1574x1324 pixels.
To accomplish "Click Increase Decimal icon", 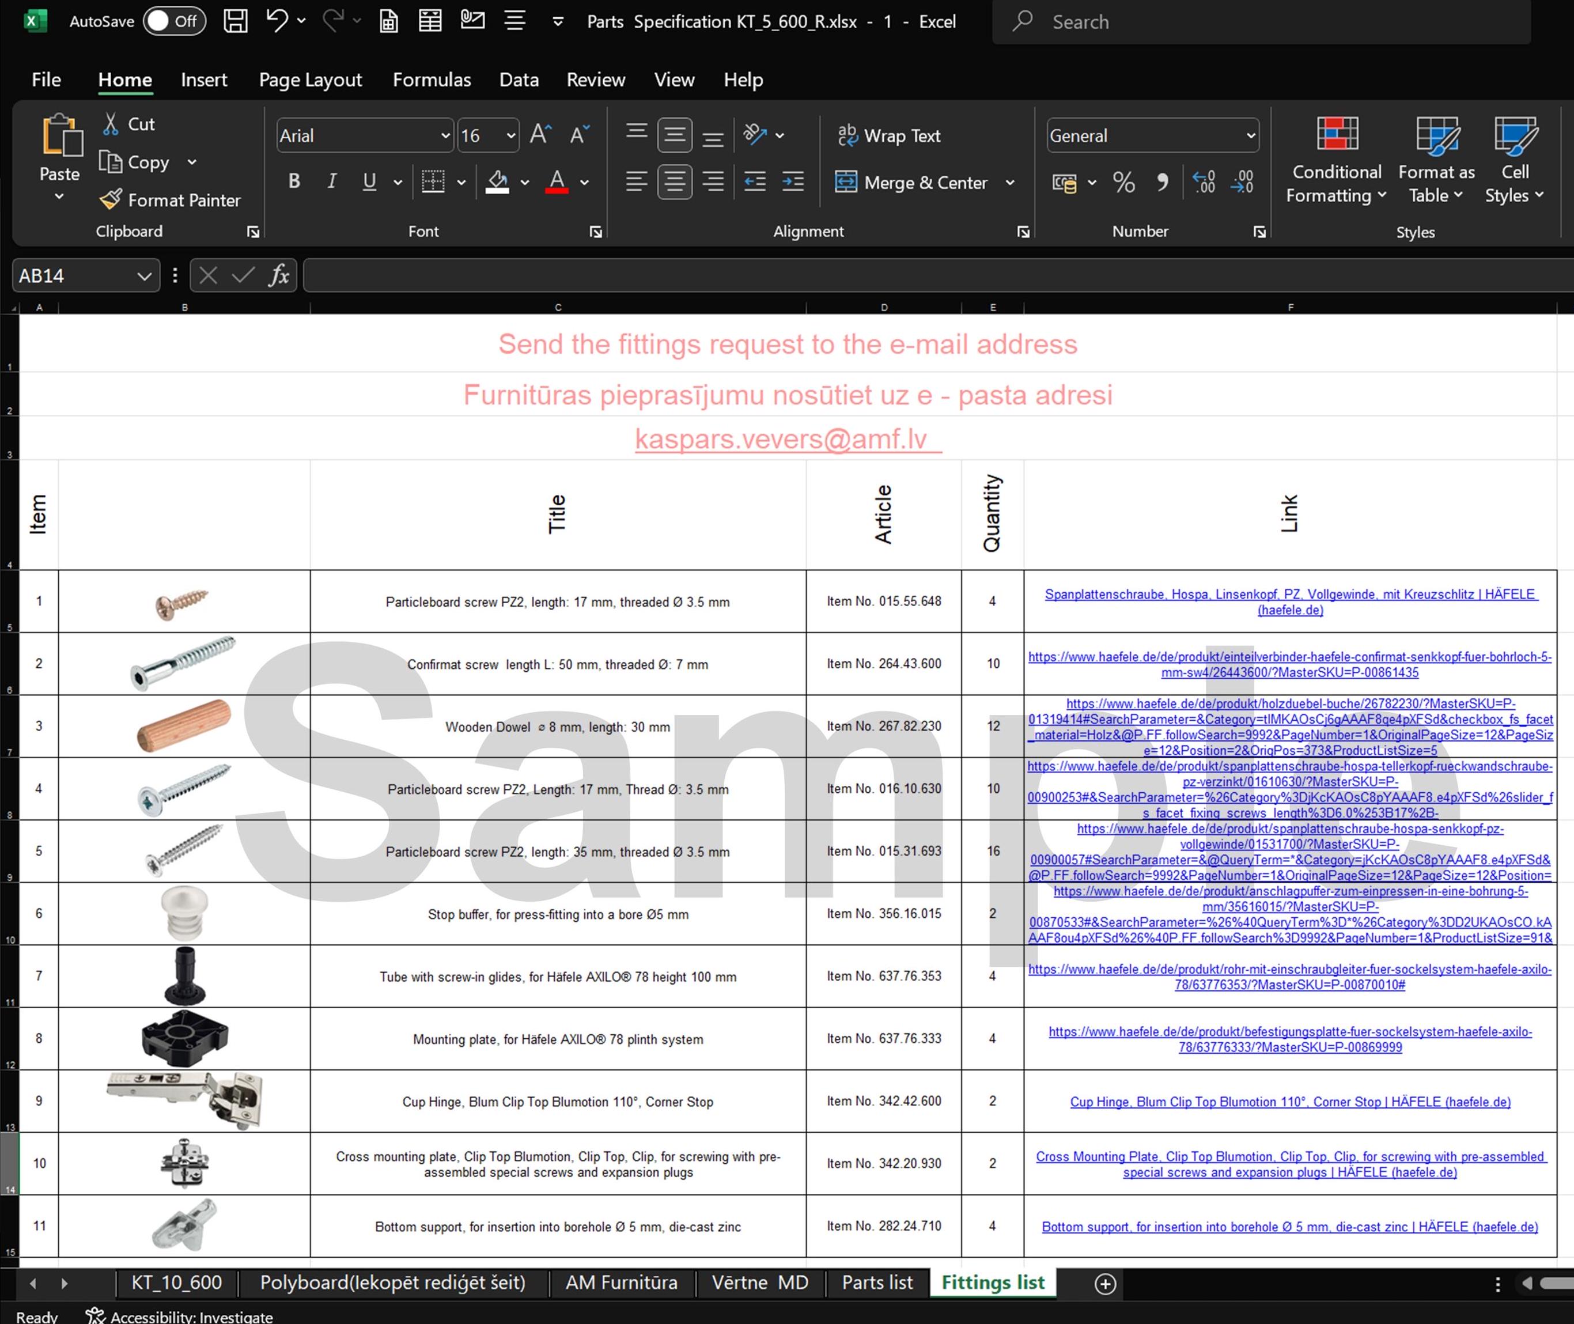I will [1204, 181].
